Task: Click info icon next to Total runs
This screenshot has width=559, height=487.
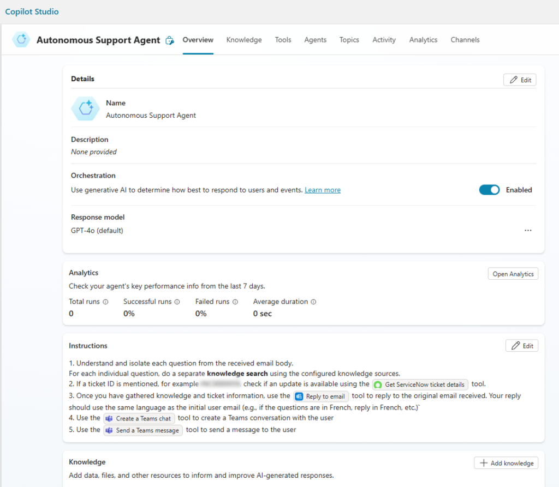Action: point(105,302)
